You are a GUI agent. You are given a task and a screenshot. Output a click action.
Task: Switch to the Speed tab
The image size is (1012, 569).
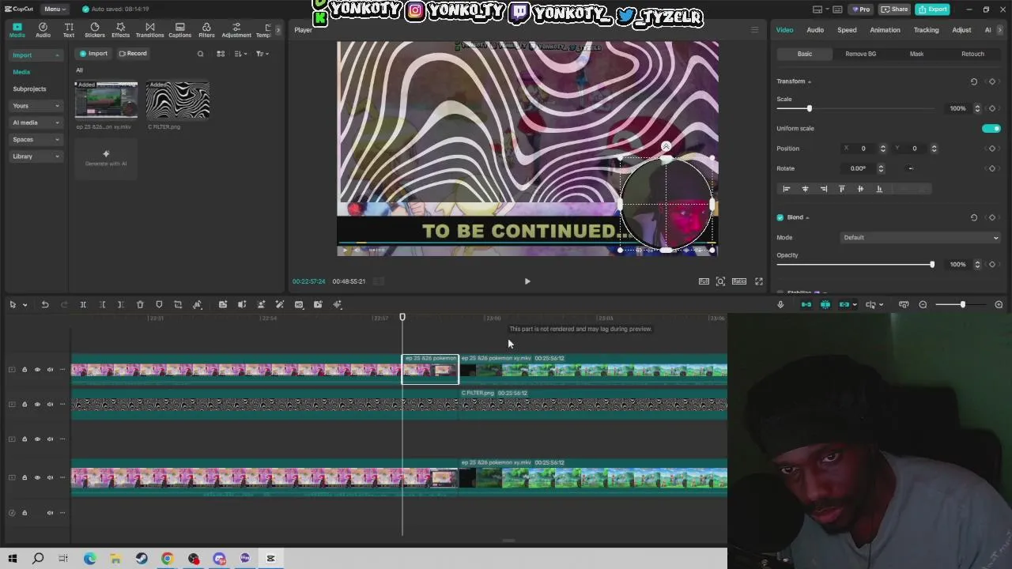coord(847,30)
